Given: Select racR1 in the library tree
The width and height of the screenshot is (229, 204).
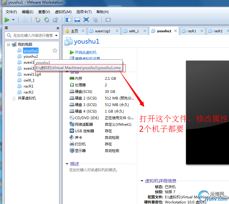Looking at the screenshot, I should [28, 86].
